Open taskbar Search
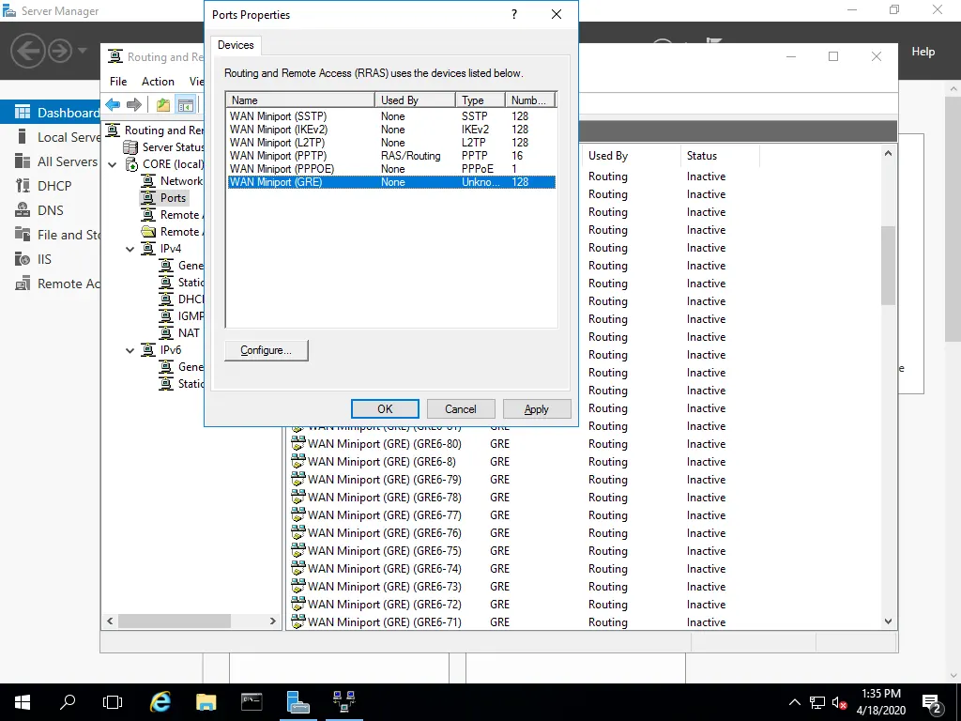This screenshot has width=961, height=721. pyautogui.click(x=68, y=702)
